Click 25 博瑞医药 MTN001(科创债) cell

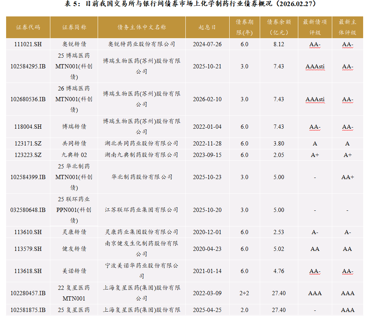[x=74, y=66]
